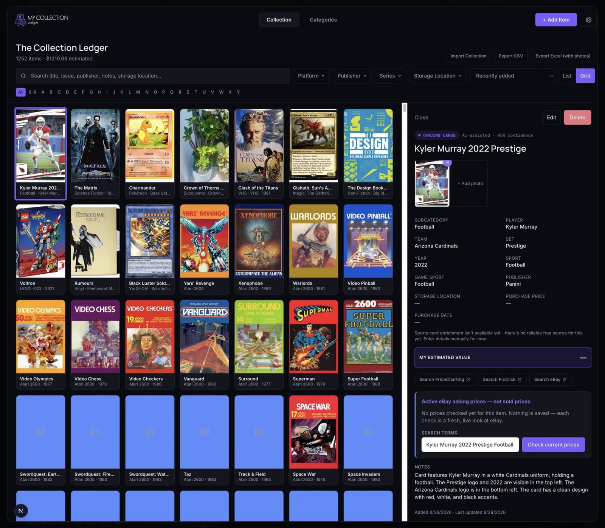Filter items starting with letter M
Image resolution: width=605 pixels, height=528 pixels.
(138, 92)
